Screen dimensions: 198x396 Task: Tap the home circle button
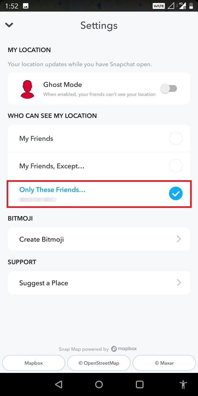(x=99, y=384)
